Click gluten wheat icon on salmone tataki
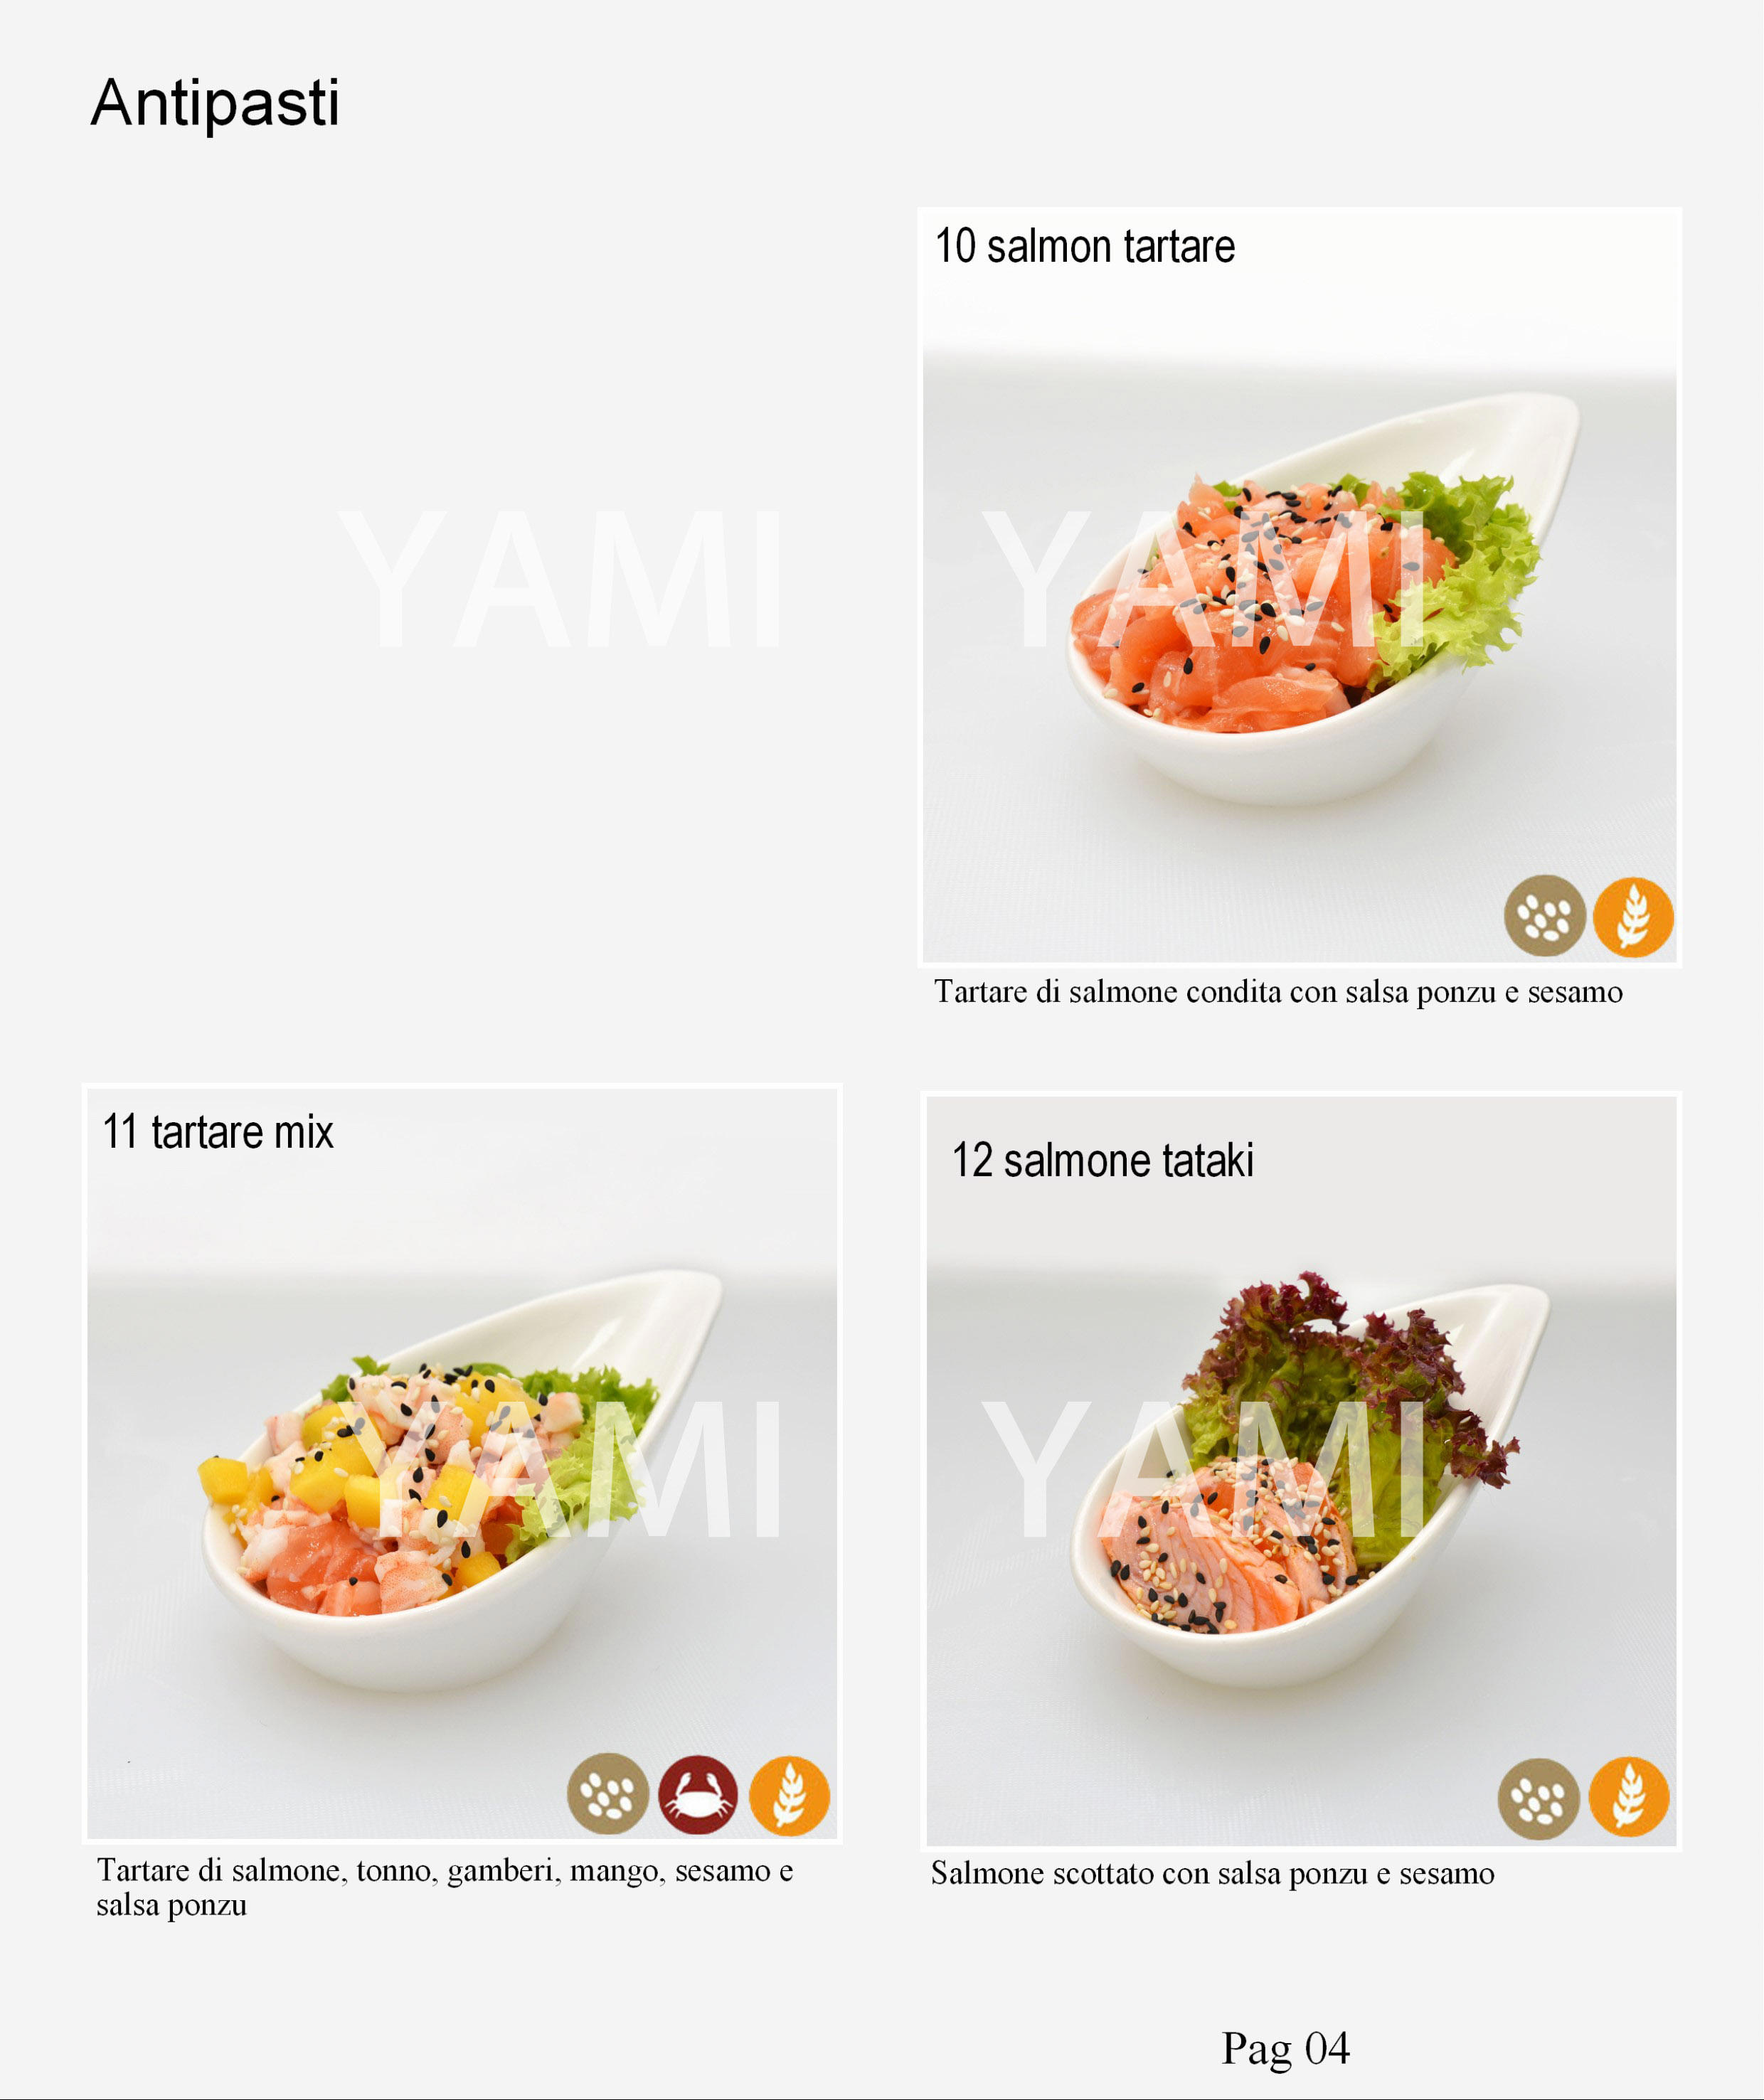This screenshot has width=1764, height=2100. point(1629,1797)
